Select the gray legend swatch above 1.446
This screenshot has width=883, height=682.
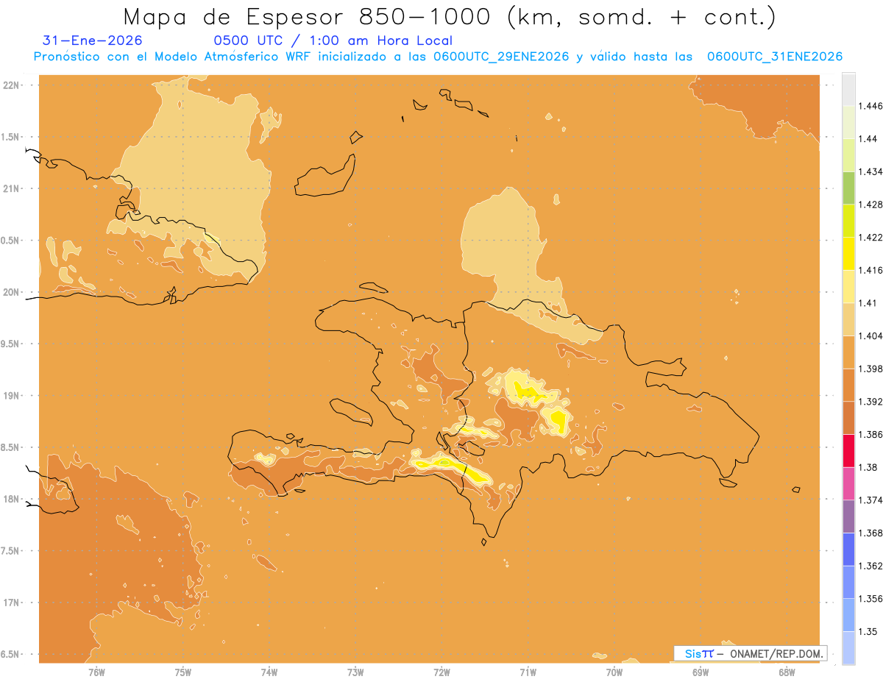[848, 89]
